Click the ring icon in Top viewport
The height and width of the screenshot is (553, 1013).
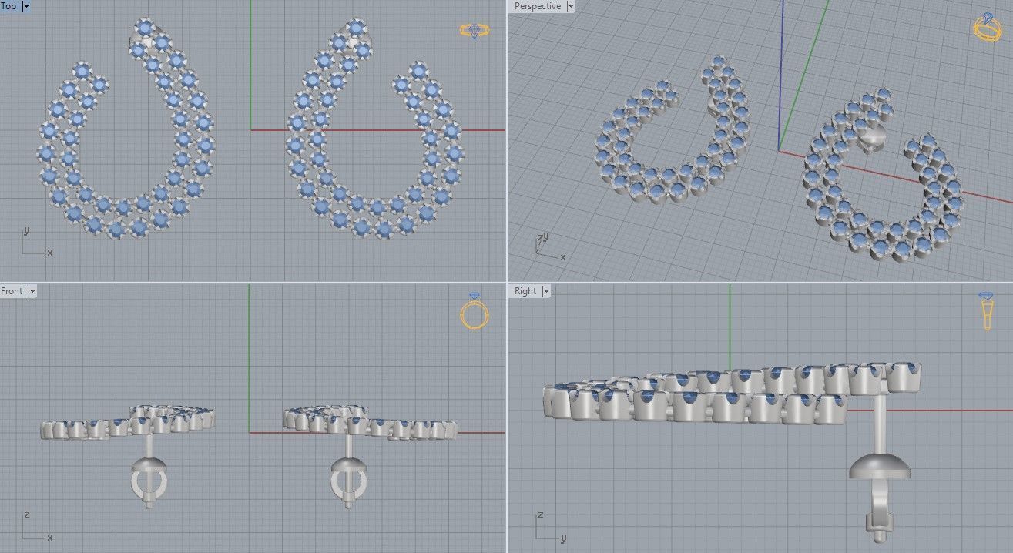pyautogui.click(x=473, y=31)
